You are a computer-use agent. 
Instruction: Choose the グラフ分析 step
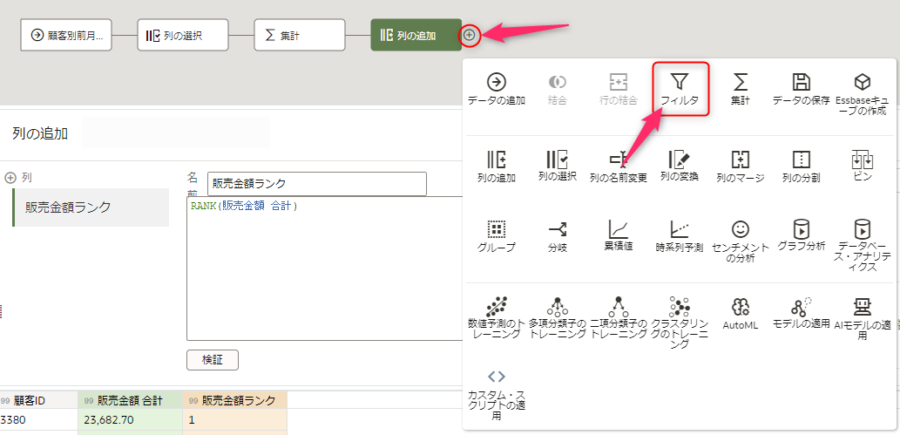pyautogui.click(x=801, y=235)
